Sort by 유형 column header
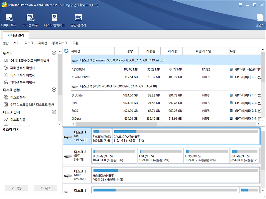Image resolution: width=266 pixels, height=199 pixels. [x=245, y=51]
